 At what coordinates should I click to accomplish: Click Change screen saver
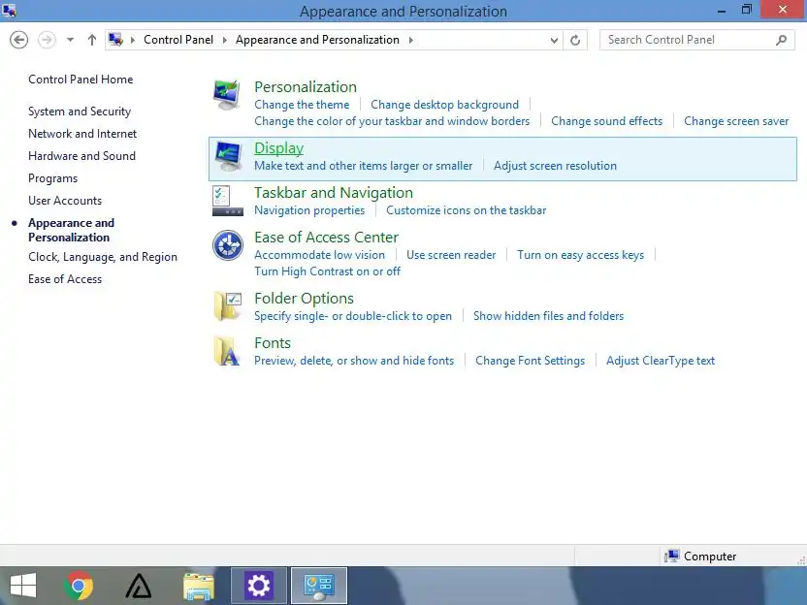pyautogui.click(x=736, y=121)
